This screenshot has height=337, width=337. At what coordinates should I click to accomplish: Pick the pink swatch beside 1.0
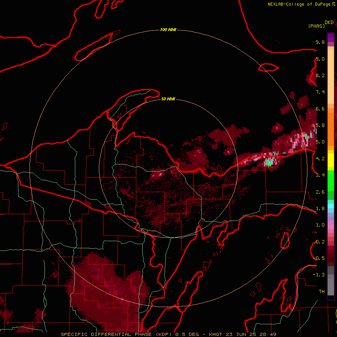click(331, 227)
